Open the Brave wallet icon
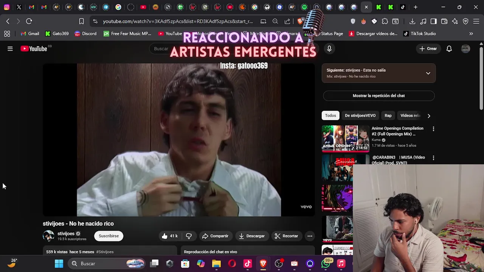484x272 pixels. coord(444,22)
